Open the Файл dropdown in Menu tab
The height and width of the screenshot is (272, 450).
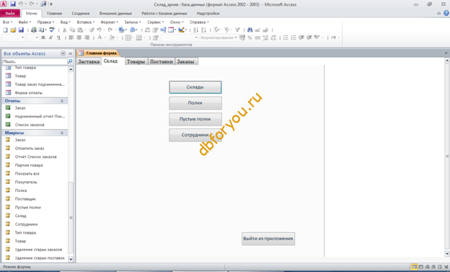25,22
